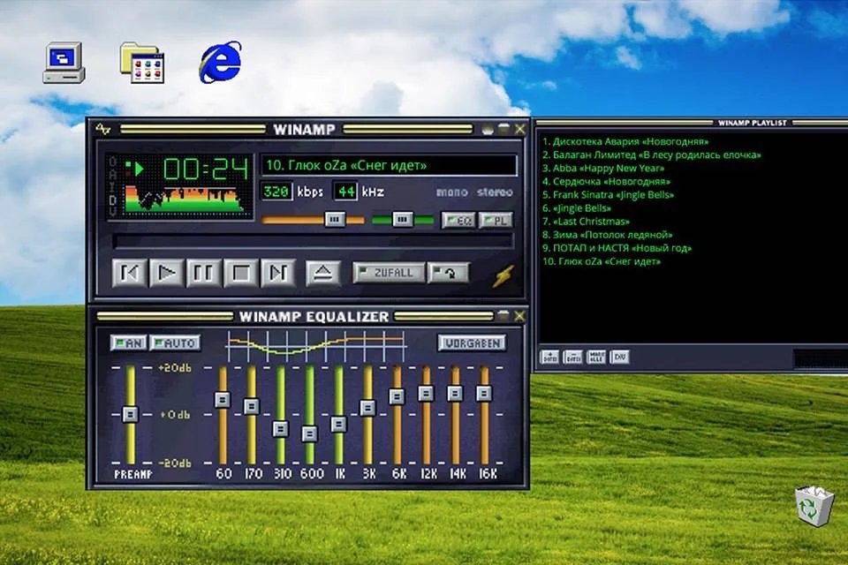Pause playback with the Pause button

click(203, 273)
